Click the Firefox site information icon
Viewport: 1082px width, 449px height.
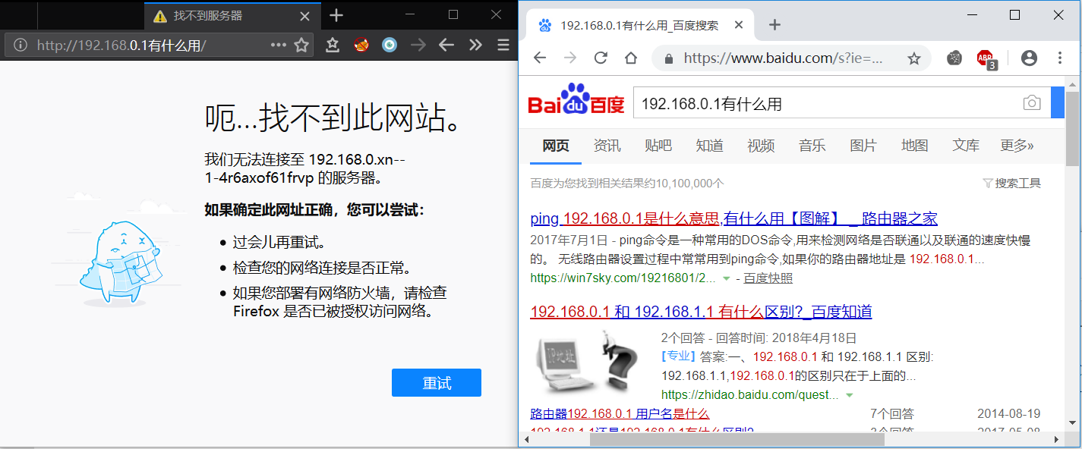tap(21, 46)
